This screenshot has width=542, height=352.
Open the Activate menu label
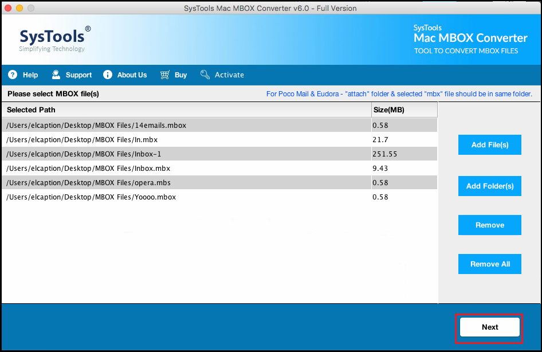229,75
